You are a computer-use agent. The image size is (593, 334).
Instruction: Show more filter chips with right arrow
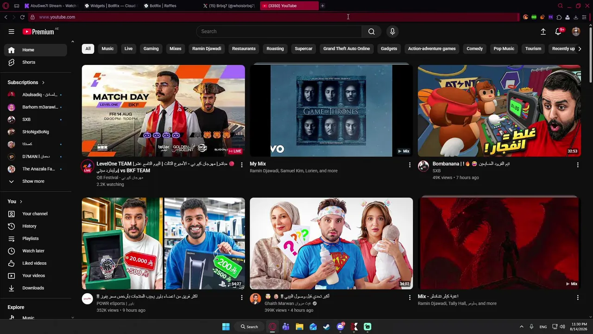(x=579, y=49)
